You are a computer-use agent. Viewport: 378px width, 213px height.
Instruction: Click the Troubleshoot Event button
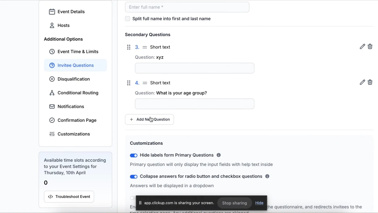tap(69, 197)
